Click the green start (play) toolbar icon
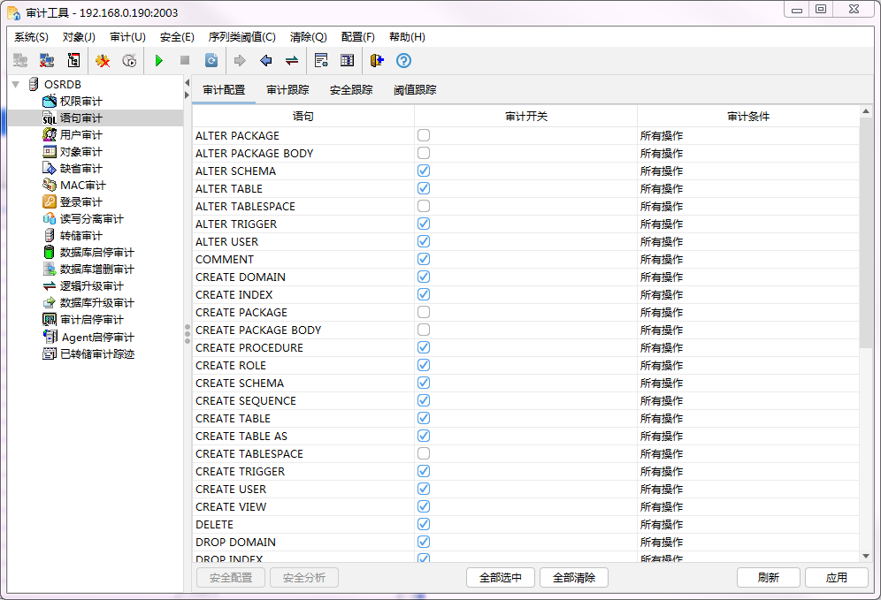 158,61
